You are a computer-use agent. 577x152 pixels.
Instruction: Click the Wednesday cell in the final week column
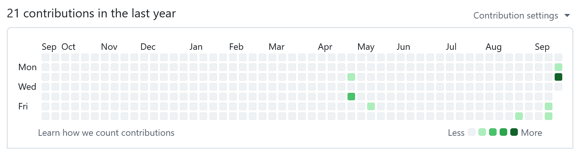[x=558, y=87]
